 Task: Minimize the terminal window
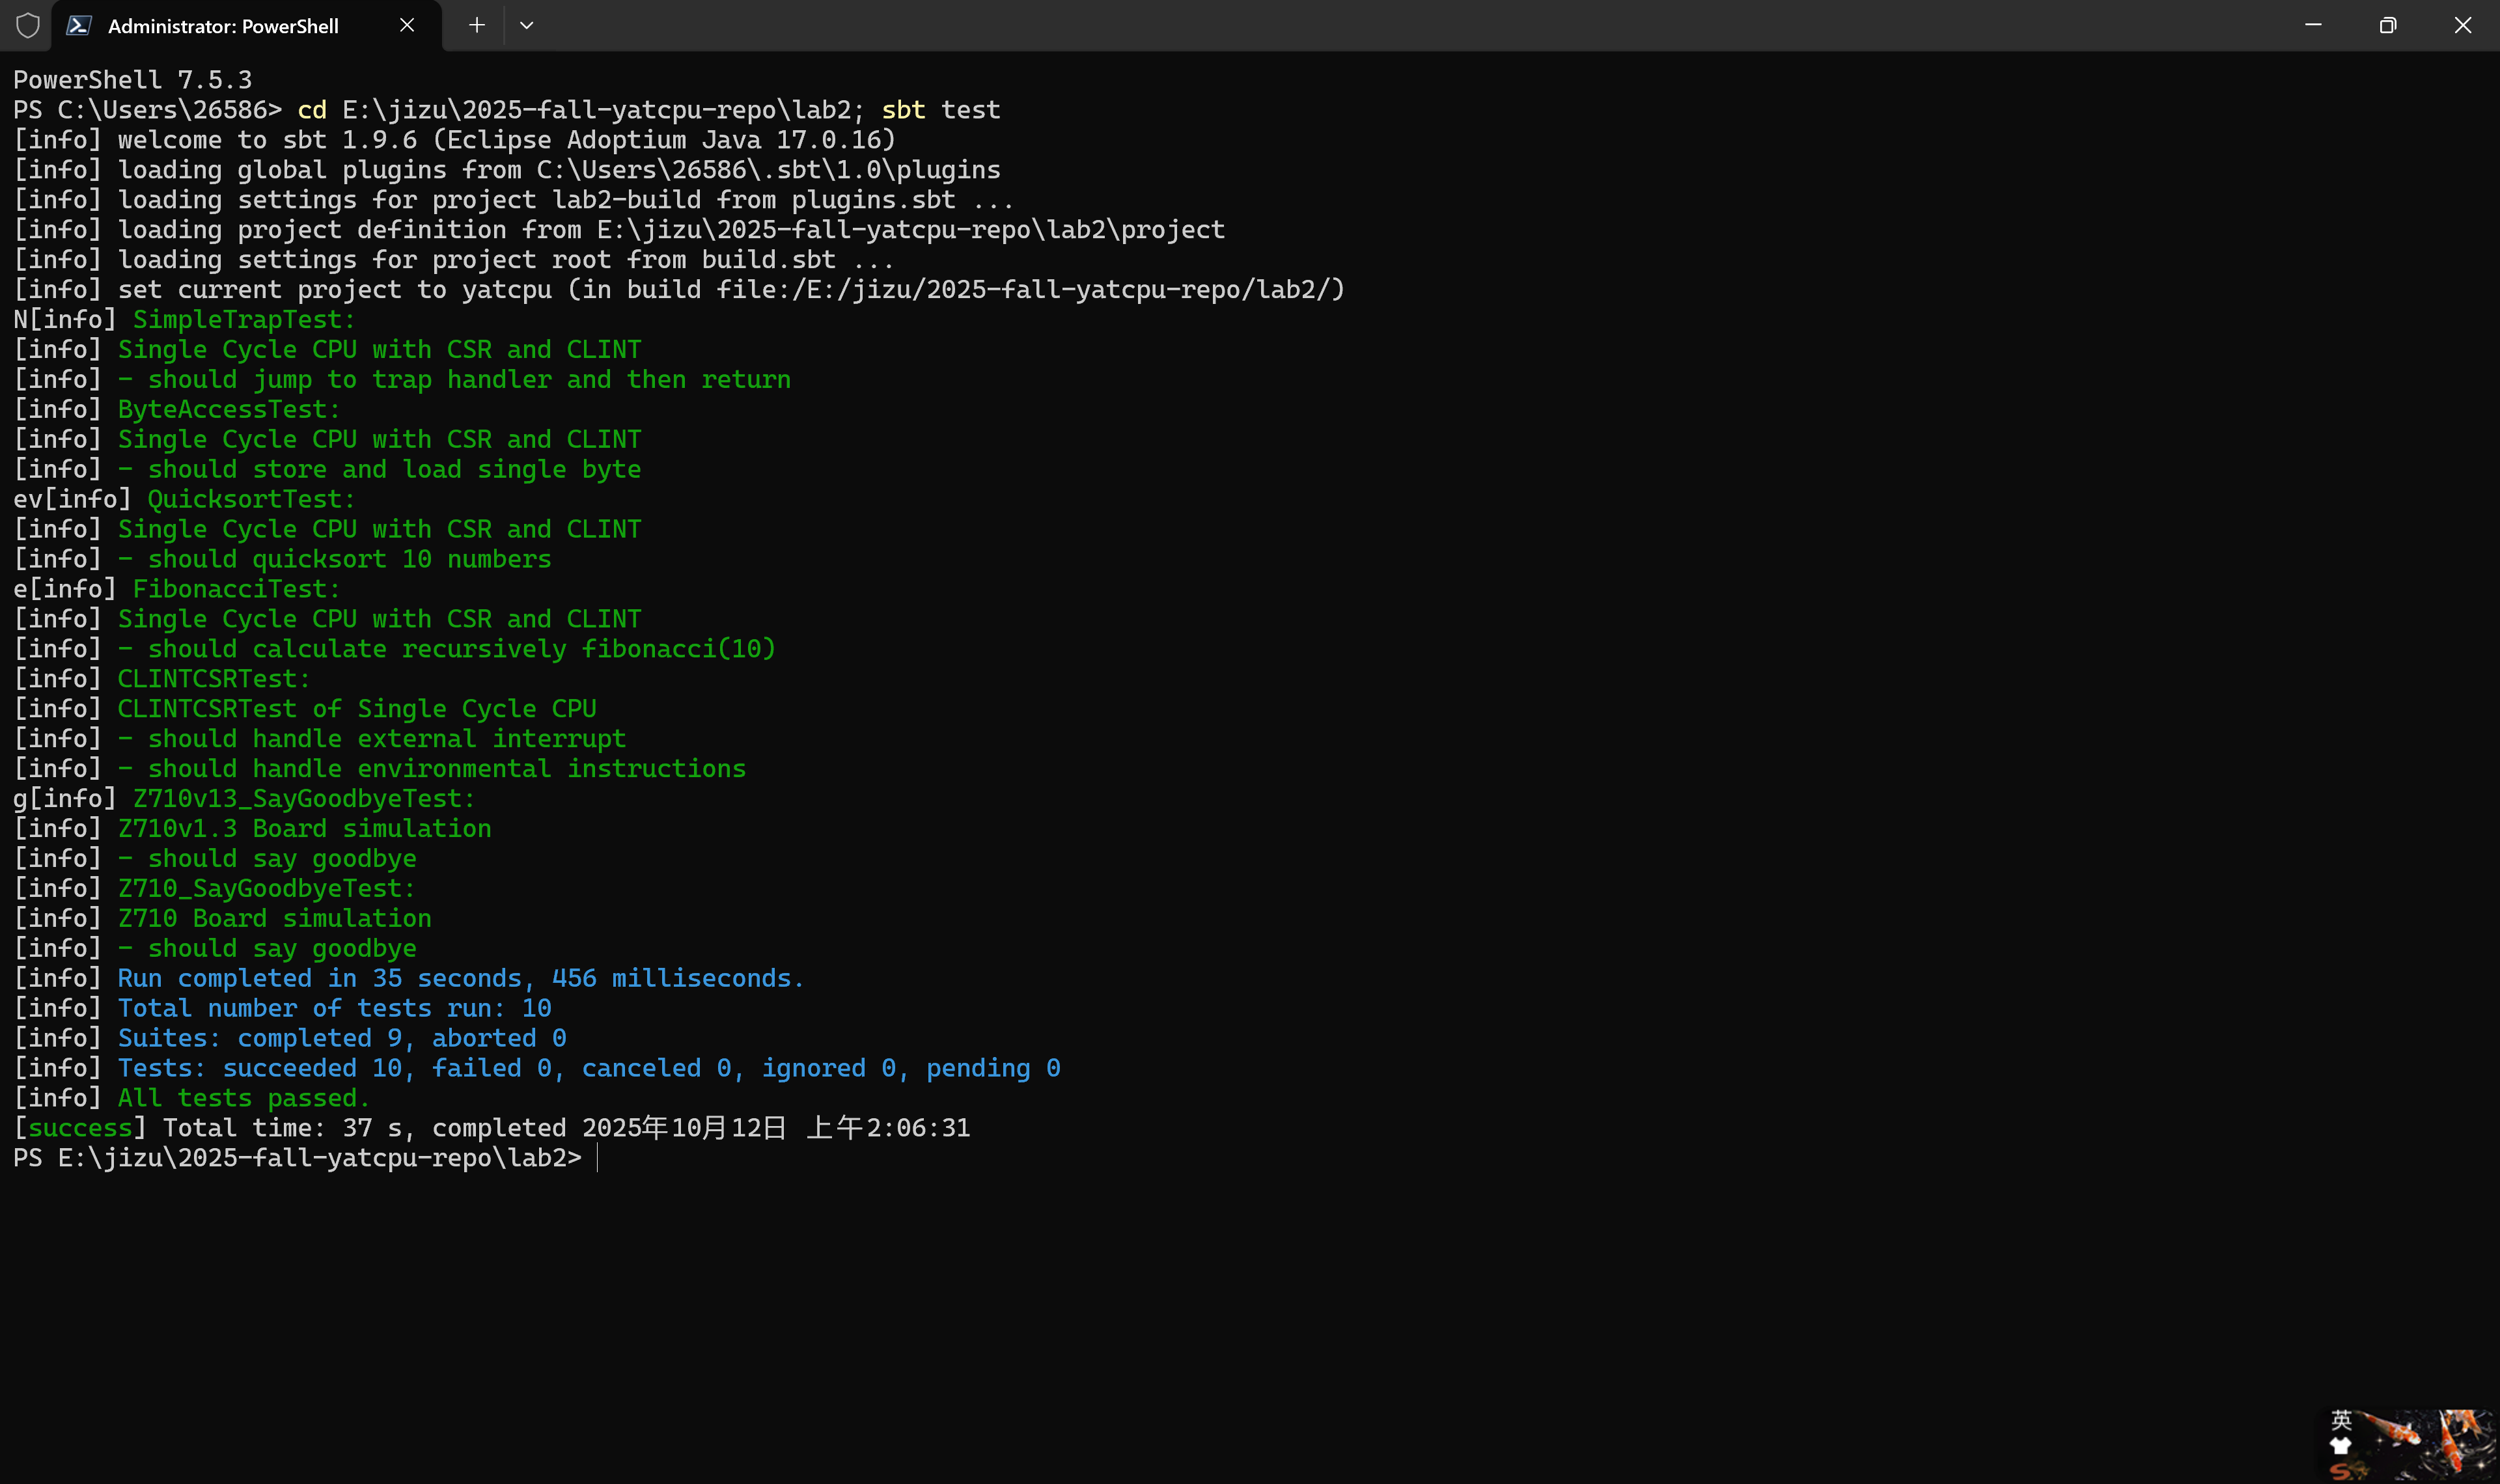[x=2313, y=26]
